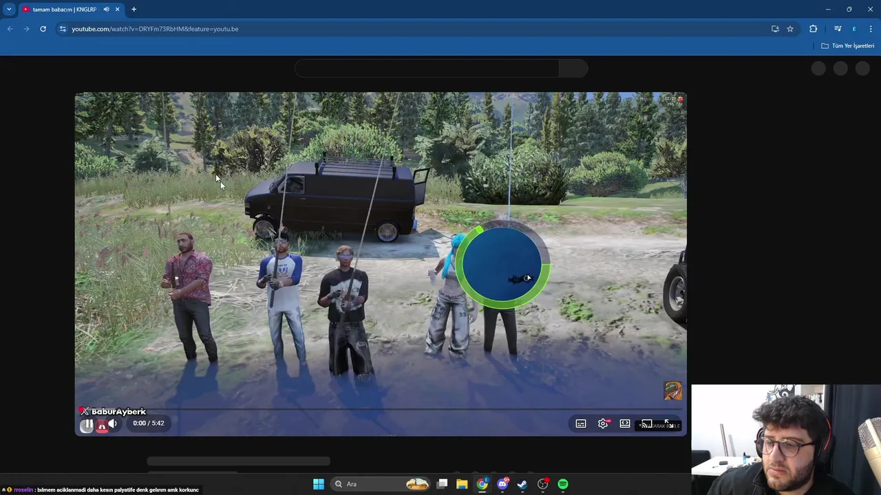Open the site info icon in the address bar
The height and width of the screenshot is (495, 881).
click(63, 29)
